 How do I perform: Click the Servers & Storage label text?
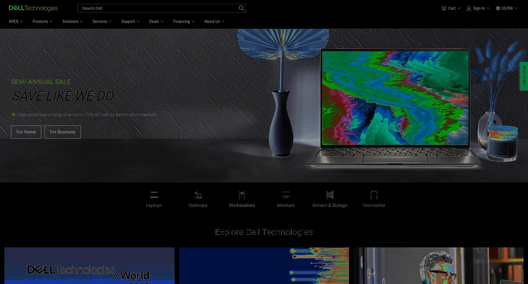pos(330,205)
